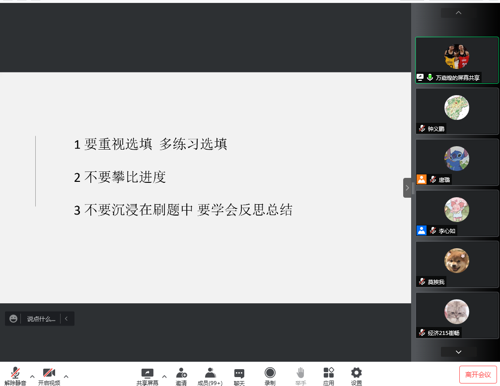The height and width of the screenshot is (386, 500).
Task: Collapse the chat bar with left chevron
Action: pos(67,319)
